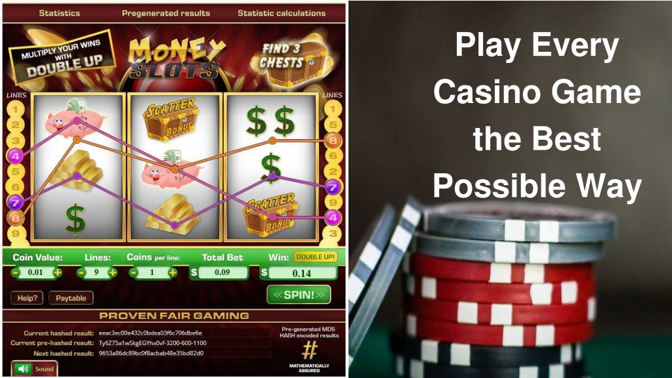Increase coins per line plus icon
Image resolution: width=672 pixels, height=378 pixels.
[x=173, y=272]
